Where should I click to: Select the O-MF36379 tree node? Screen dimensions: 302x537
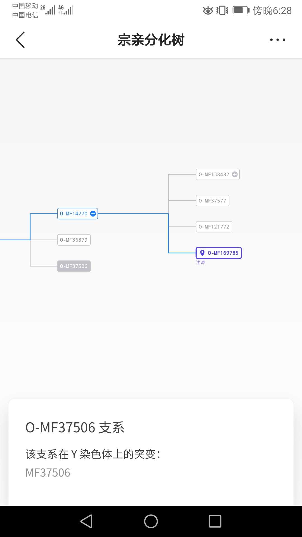[74, 240]
